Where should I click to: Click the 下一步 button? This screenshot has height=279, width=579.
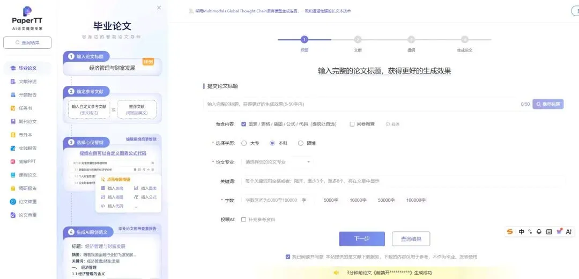tap(362, 239)
